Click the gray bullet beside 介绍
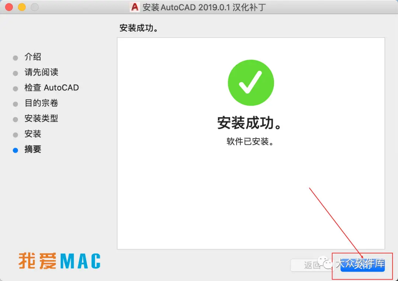398x281 pixels. coord(15,58)
